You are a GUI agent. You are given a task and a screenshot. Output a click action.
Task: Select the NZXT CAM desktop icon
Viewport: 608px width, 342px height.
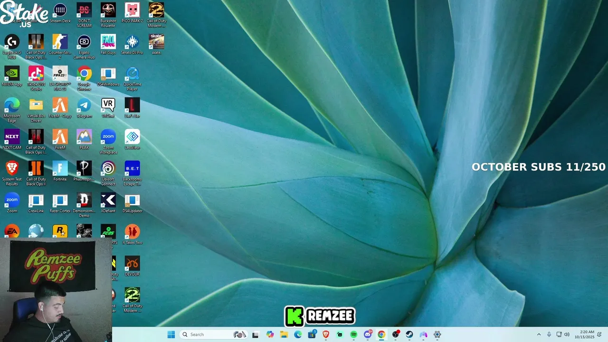pyautogui.click(x=12, y=140)
